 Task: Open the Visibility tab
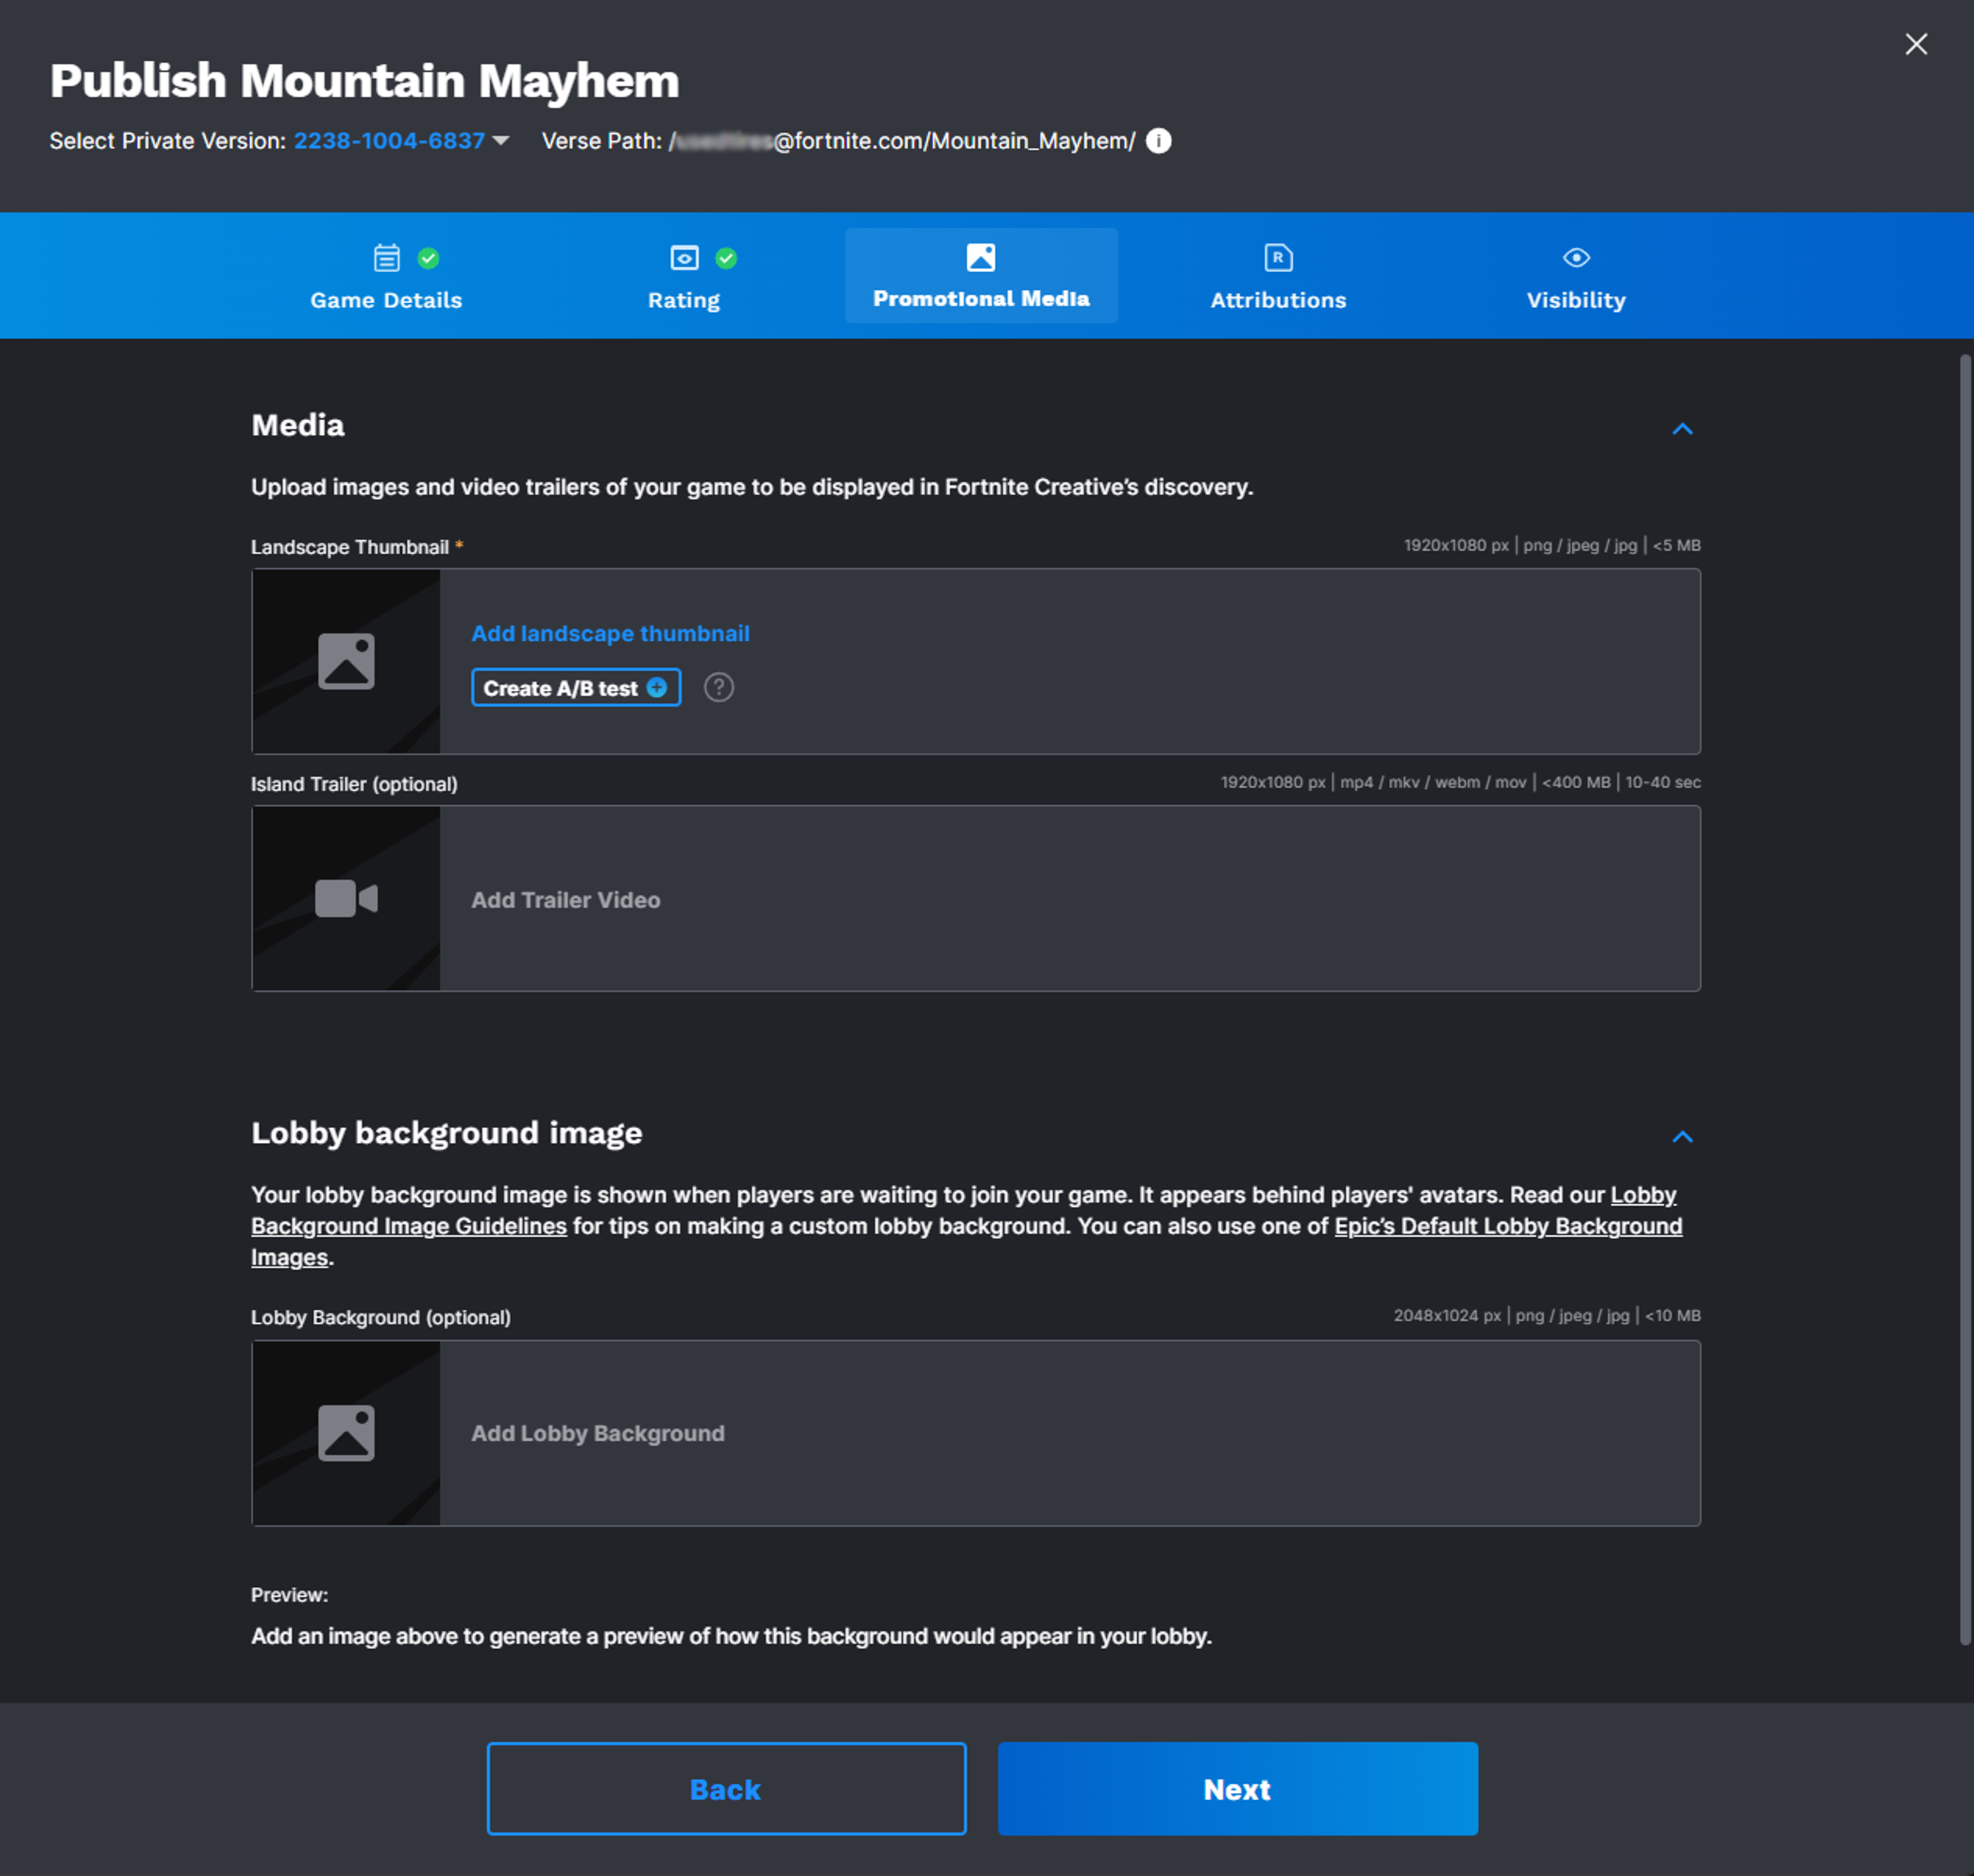(x=1576, y=276)
